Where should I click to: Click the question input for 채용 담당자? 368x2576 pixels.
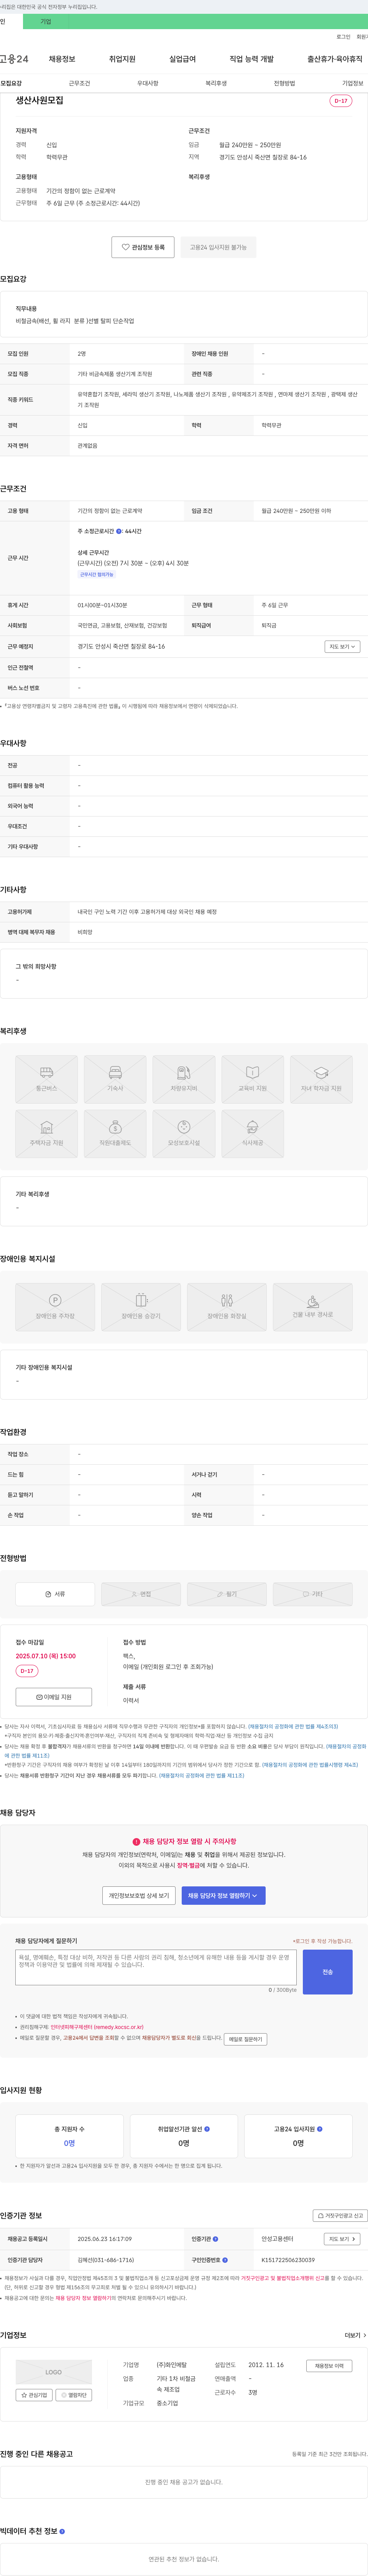[x=156, y=1967]
